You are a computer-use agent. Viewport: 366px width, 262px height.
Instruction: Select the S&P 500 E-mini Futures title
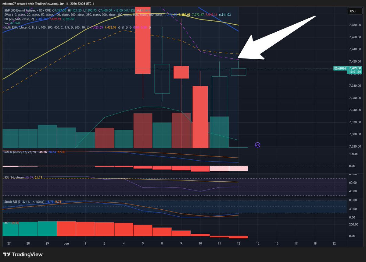20,11
